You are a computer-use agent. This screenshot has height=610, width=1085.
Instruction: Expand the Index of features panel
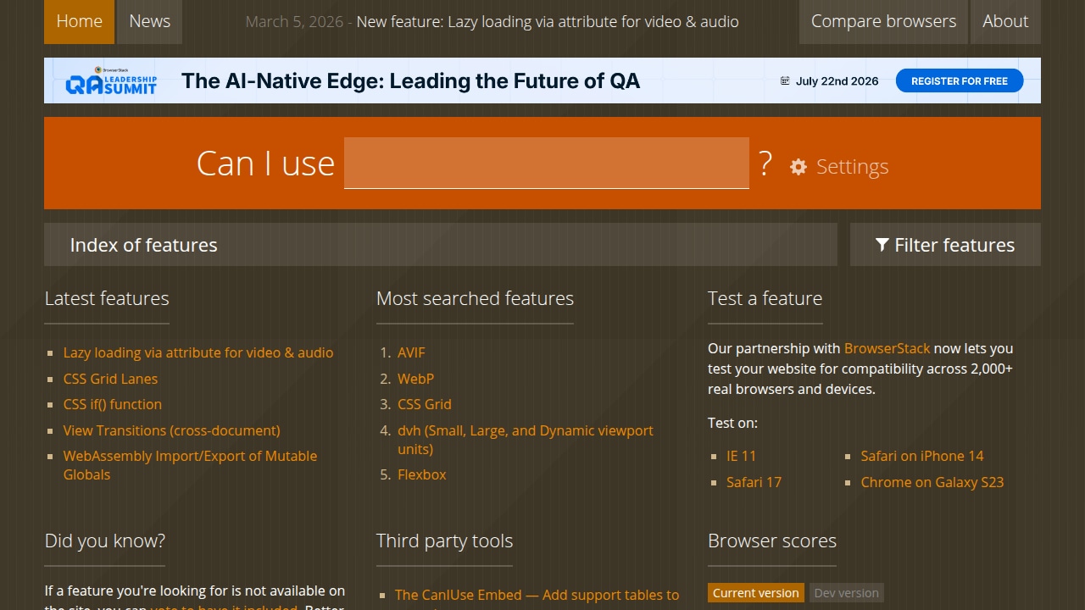pyautogui.click(x=441, y=245)
